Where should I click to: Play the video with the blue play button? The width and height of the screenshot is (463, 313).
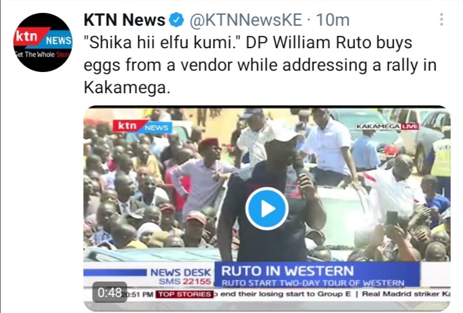(267, 209)
